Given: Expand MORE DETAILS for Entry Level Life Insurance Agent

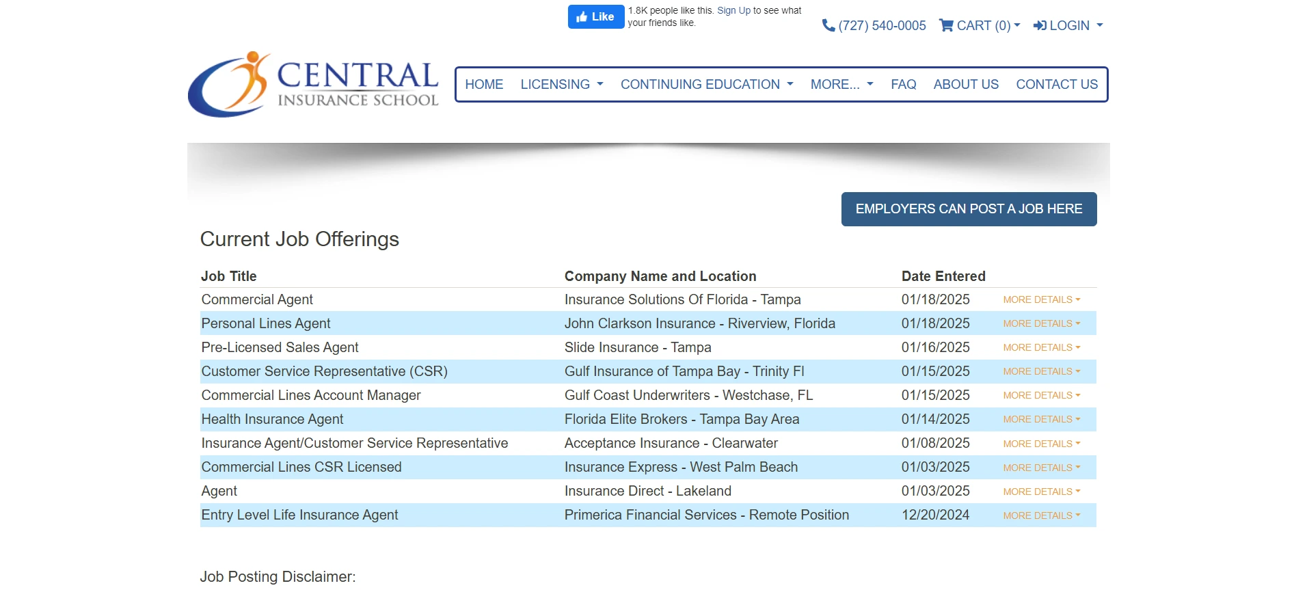Looking at the screenshot, I should [1042, 515].
